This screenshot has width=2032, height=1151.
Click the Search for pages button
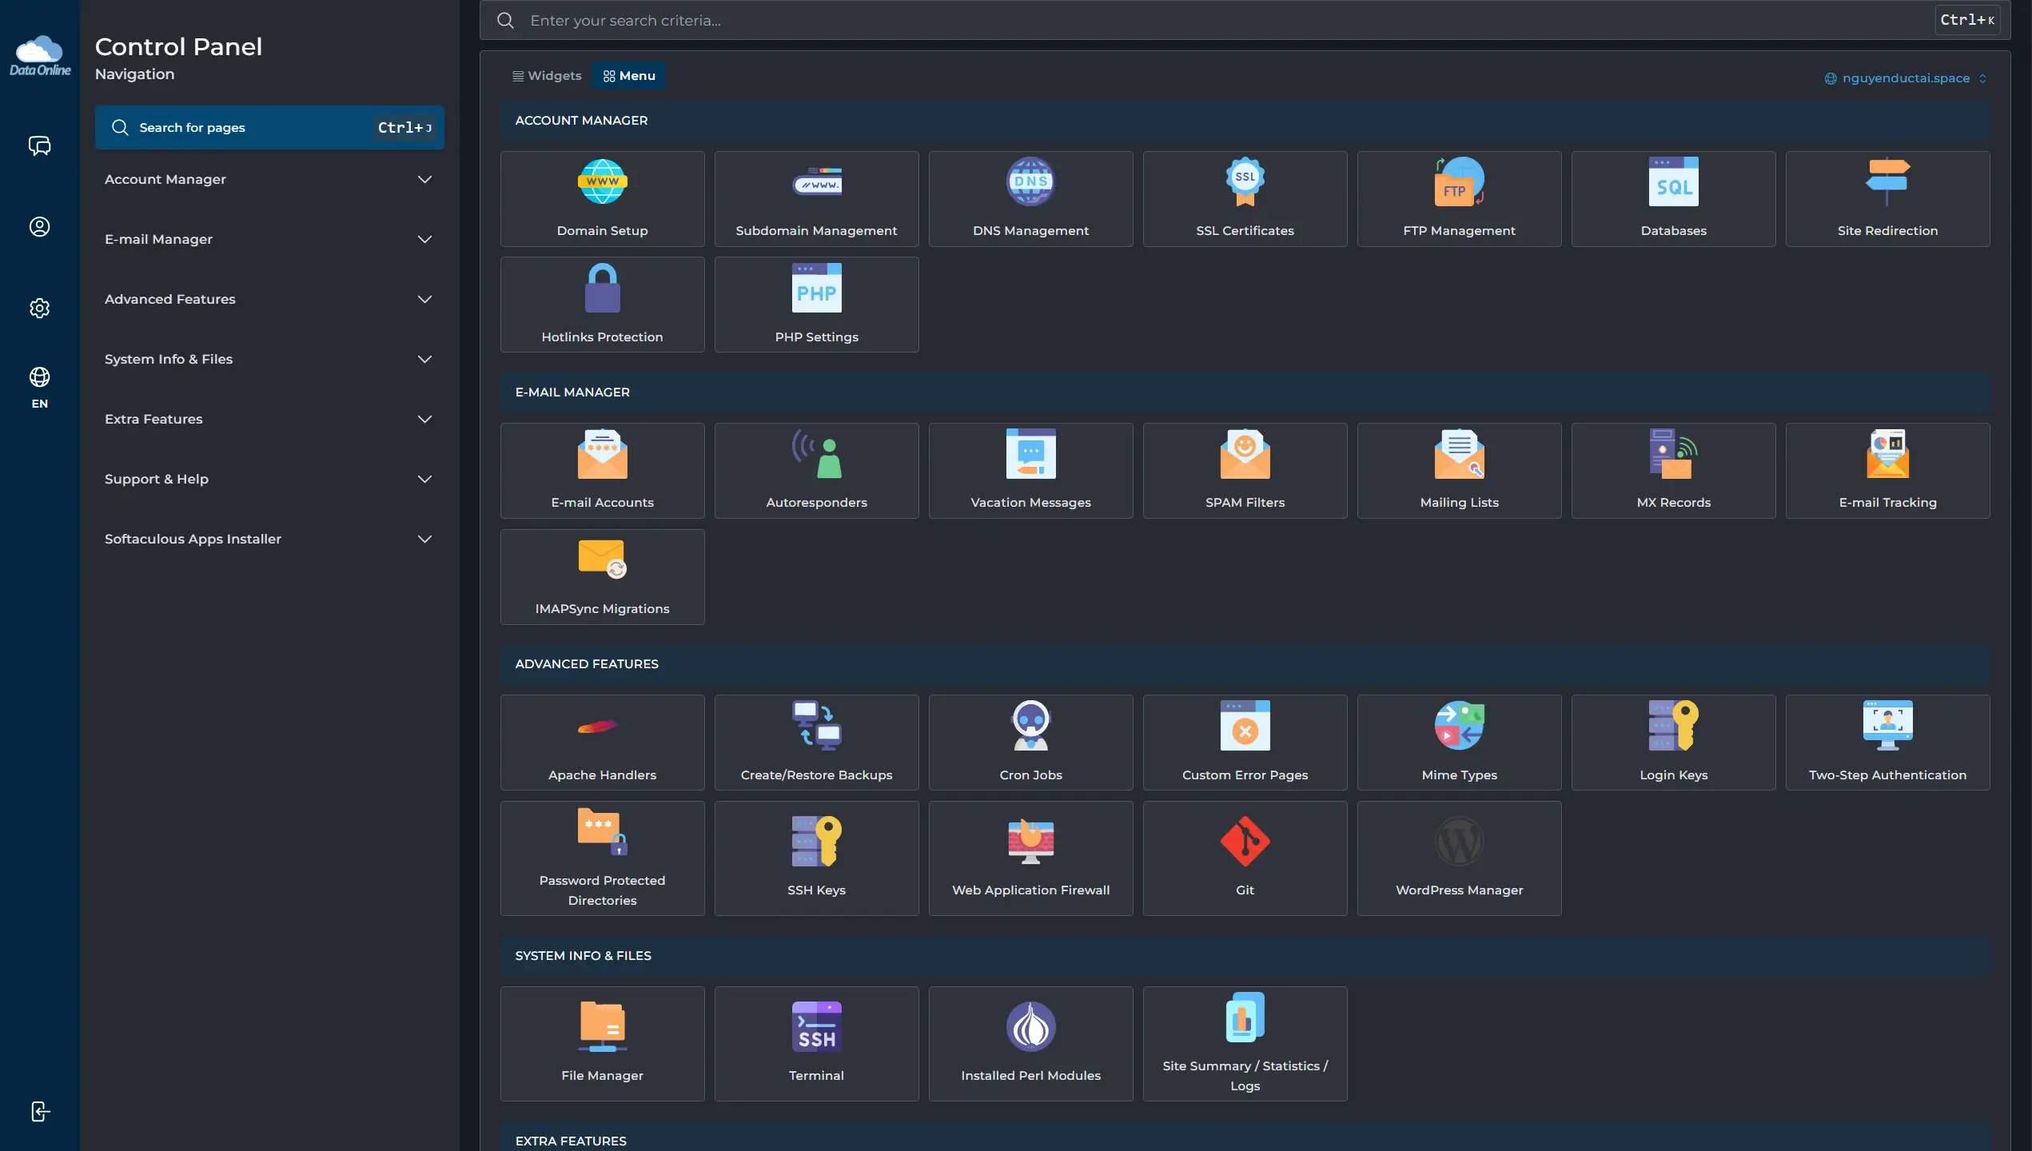tap(269, 128)
